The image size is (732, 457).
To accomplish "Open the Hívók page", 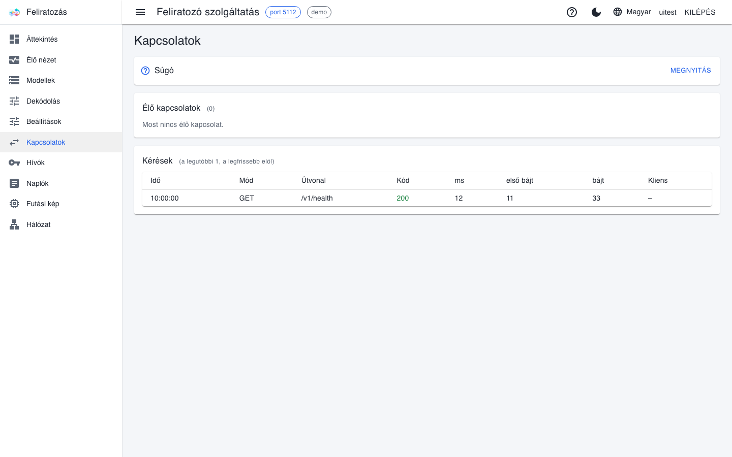I will click(61, 162).
